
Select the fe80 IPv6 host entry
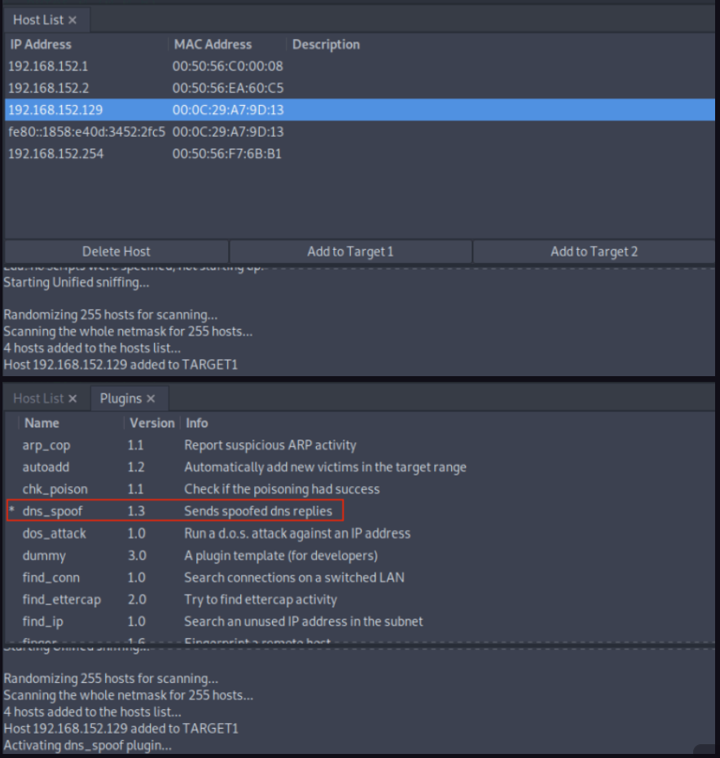tap(85, 131)
